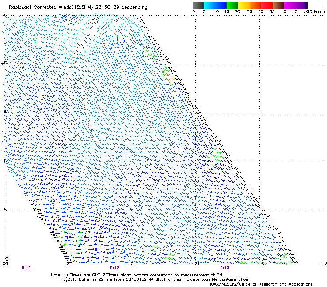Click the green wind barbs cluster near -6 latitude
This screenshot has width=327, height=287.
point(216,156)
